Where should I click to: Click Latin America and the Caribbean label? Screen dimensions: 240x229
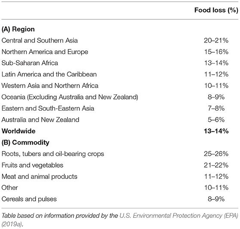(49, 75)
